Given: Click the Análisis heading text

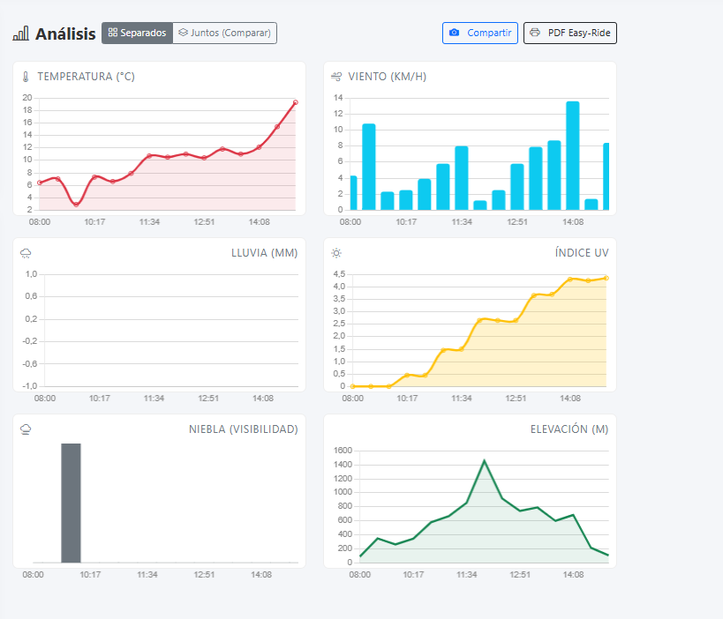Looking at the screenshot, I should tap(65, 34).
